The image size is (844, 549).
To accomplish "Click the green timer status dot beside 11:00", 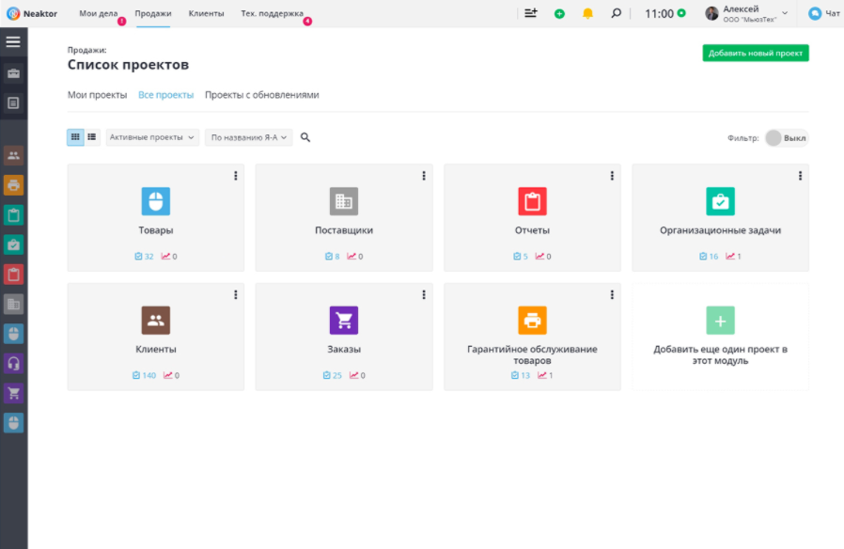I will click(x=681, y=13).
